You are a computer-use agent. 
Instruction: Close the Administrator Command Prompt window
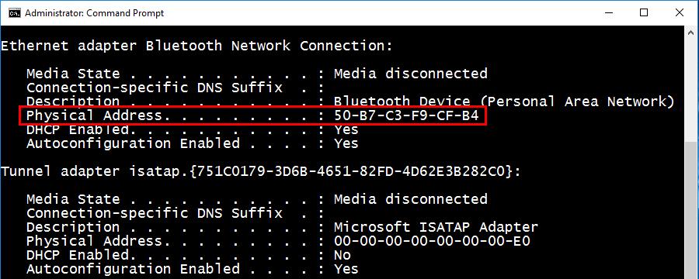[679, 13]
